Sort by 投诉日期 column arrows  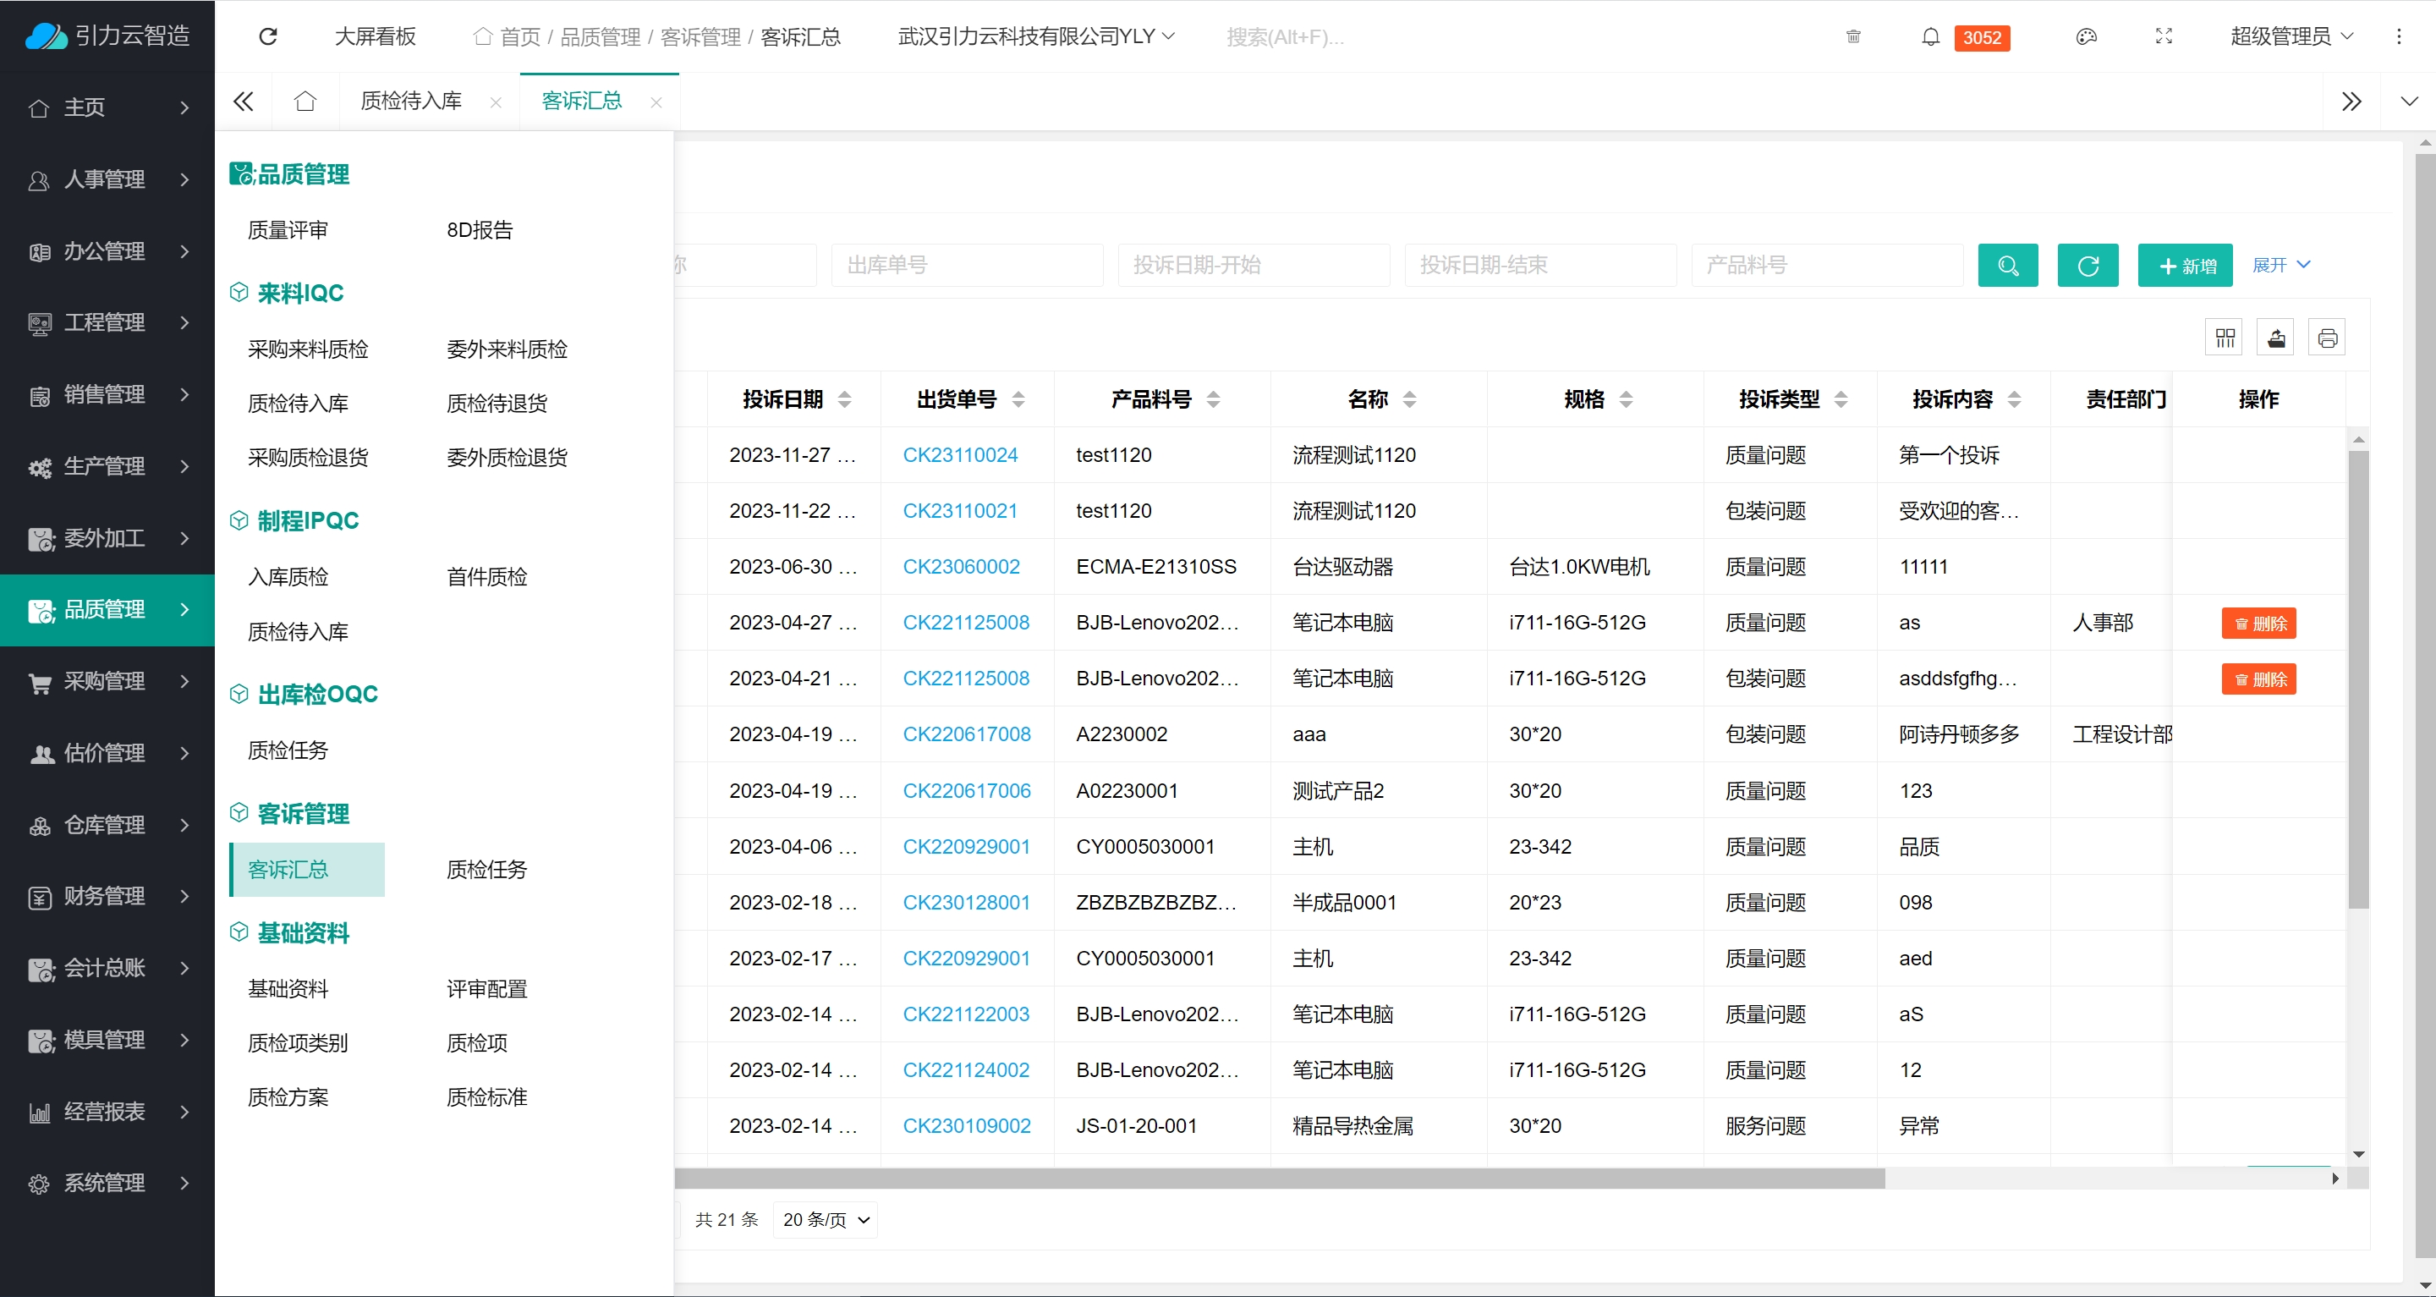(x=844, y=399)
